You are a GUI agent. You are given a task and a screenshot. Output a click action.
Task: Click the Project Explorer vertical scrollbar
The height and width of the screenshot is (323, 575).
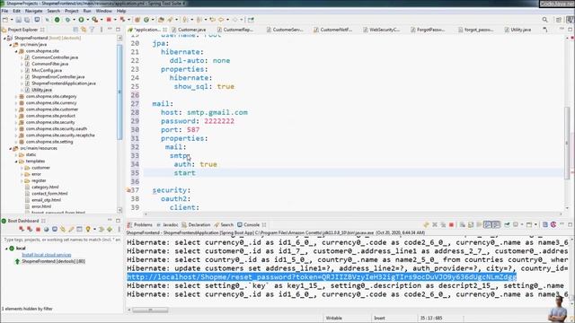coord(119,92)
